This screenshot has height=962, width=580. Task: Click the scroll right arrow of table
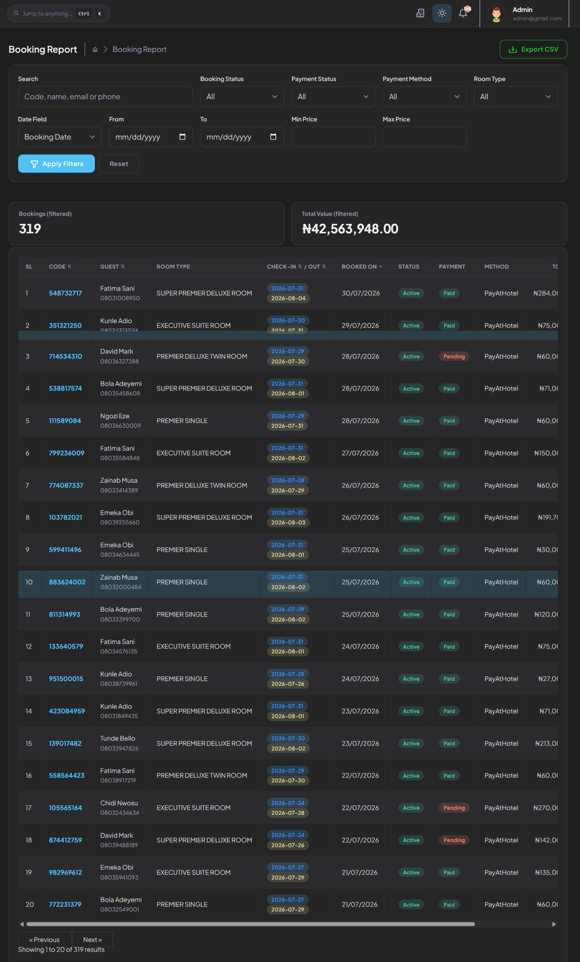(554, 924)
